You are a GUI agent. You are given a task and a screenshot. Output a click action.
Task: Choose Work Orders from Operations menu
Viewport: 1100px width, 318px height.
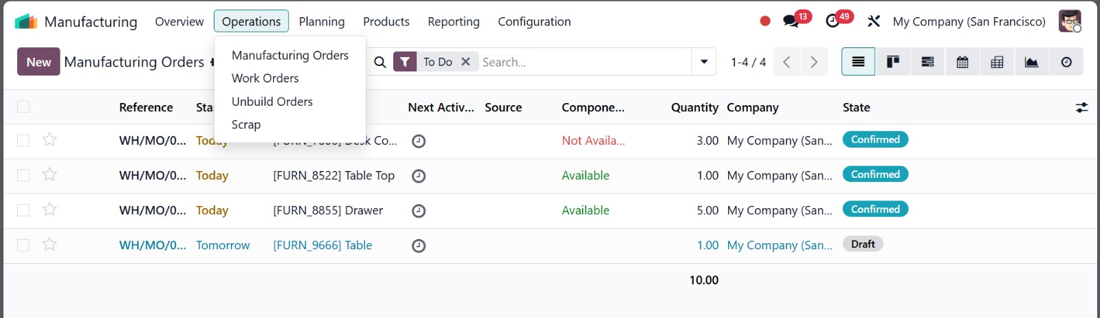[265, 78]
